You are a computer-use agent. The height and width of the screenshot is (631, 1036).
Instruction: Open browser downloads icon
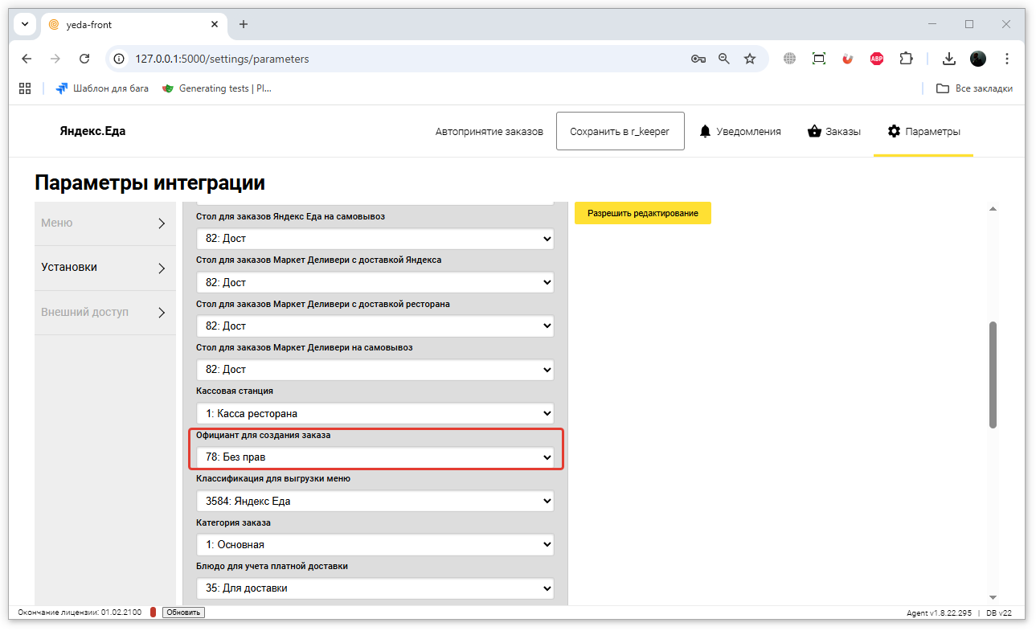click(949, 59)
